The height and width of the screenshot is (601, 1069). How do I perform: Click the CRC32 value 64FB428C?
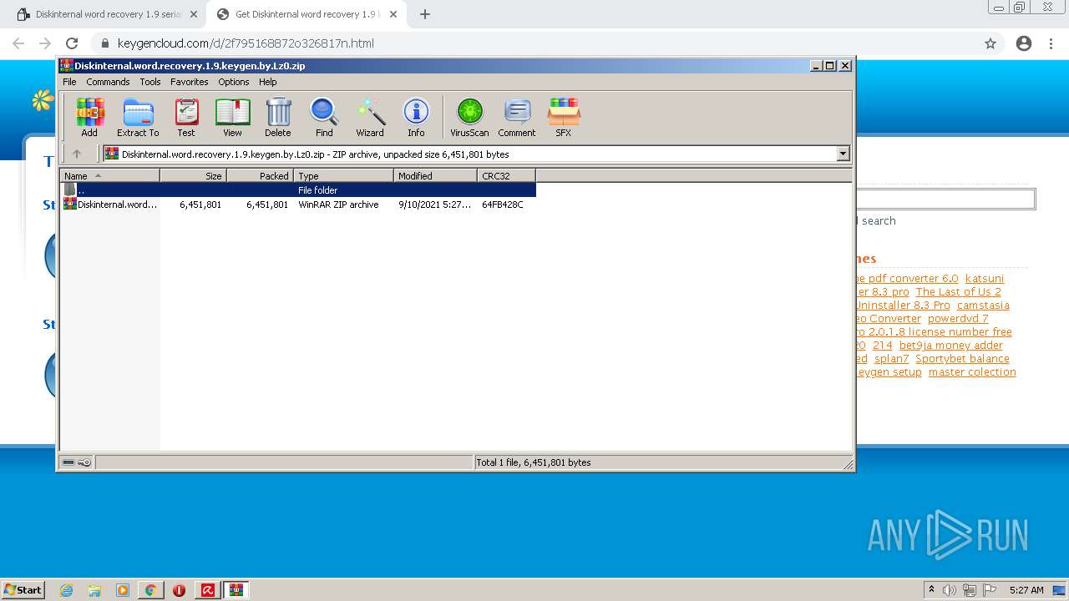click(503, 205)
